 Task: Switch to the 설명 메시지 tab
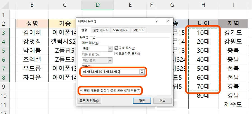coord(101,30)
